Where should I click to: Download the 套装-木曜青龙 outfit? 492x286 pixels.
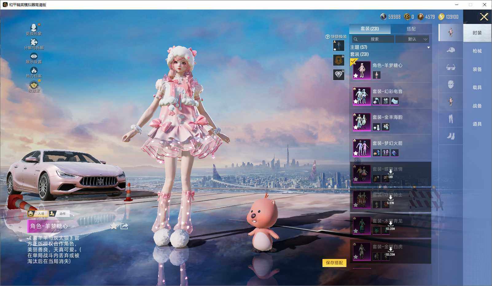(390, 224)
